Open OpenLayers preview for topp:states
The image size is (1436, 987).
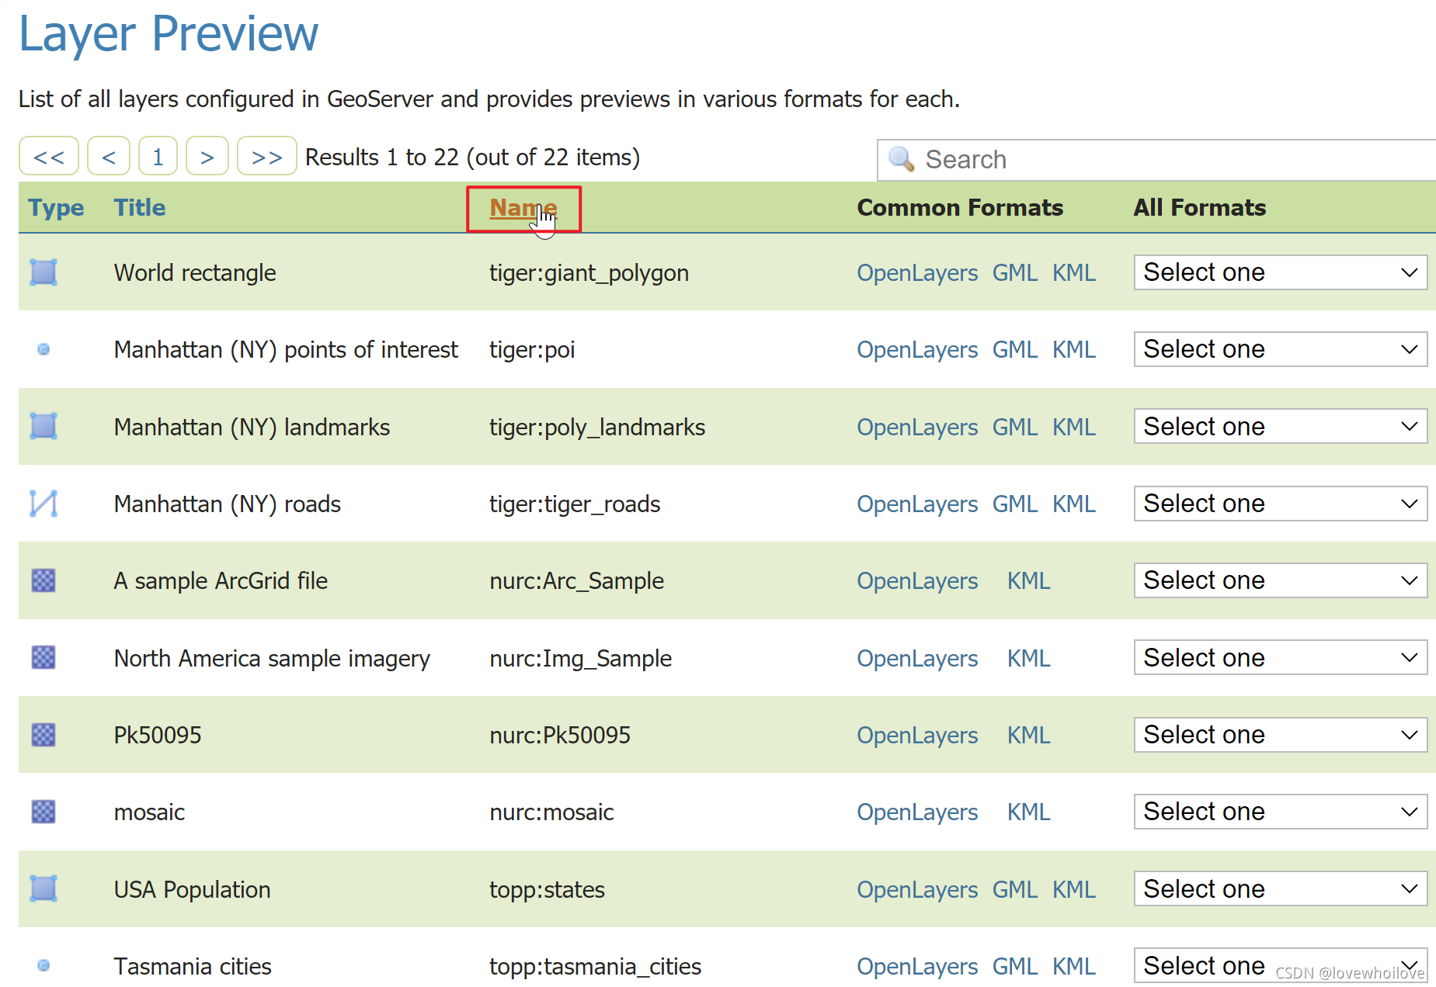(917, 889)
